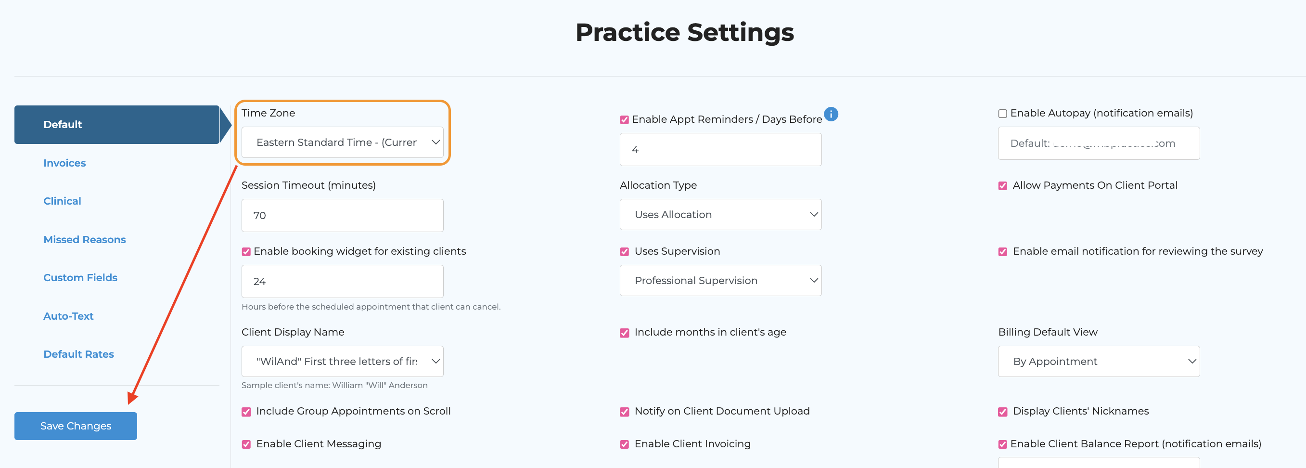Open the Professional Supervision dropdown
This screenshot has height=468, width=1306.
pyautogui.click(x=720, y=280)
